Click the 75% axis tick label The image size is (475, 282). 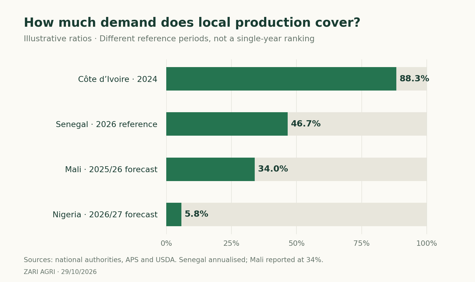click(362, 243)
